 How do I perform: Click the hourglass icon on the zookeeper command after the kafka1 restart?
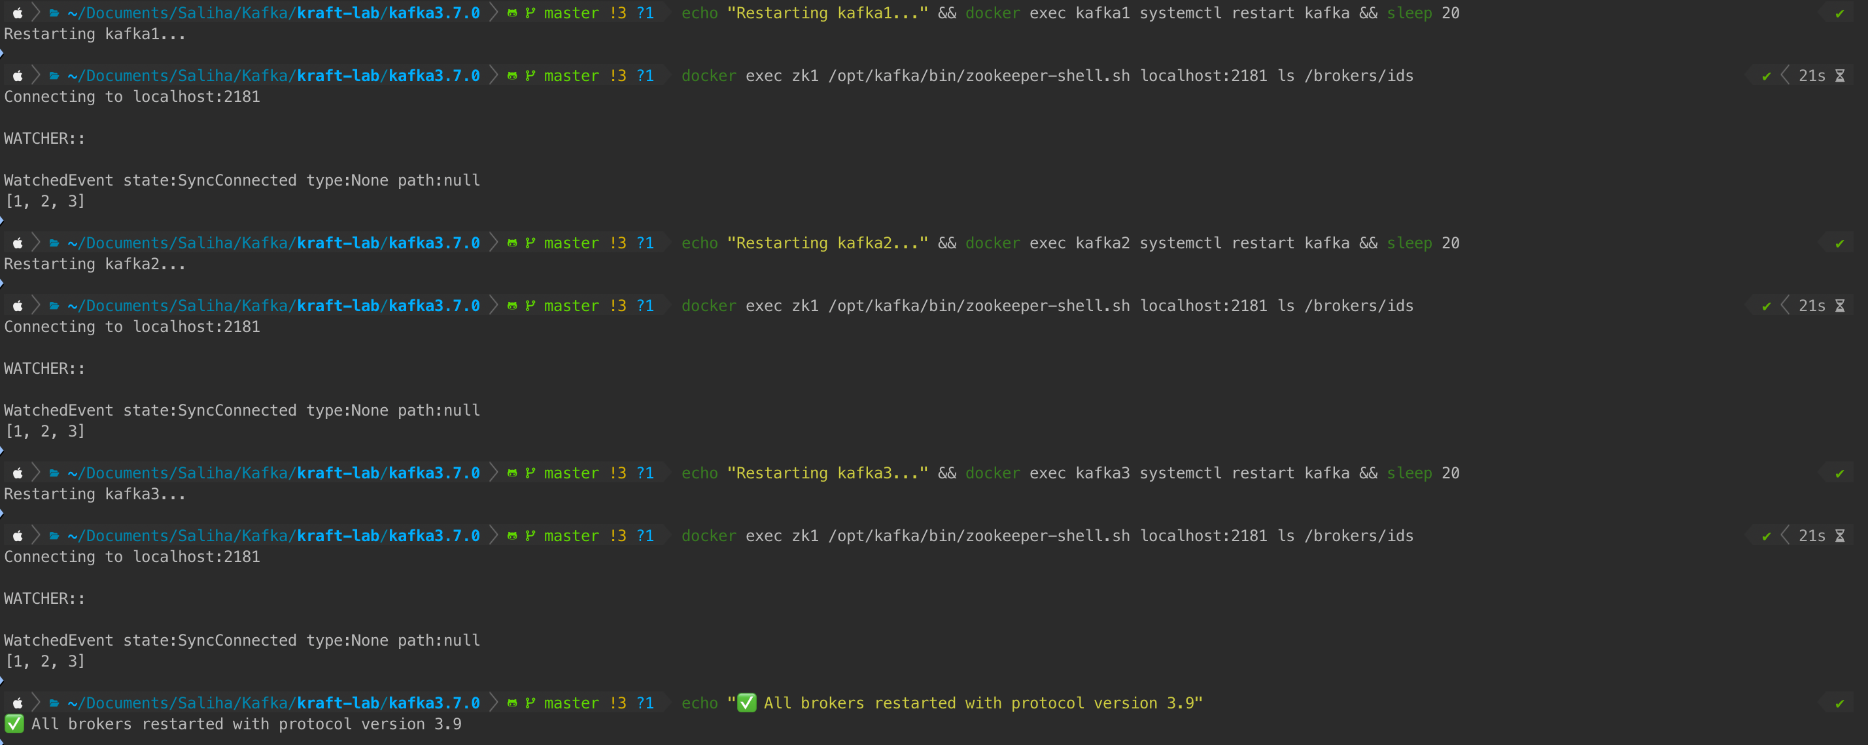[x=1840, y=76]
